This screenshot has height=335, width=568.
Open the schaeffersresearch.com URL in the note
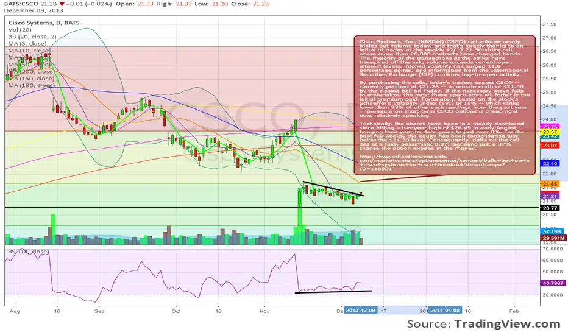444,162
